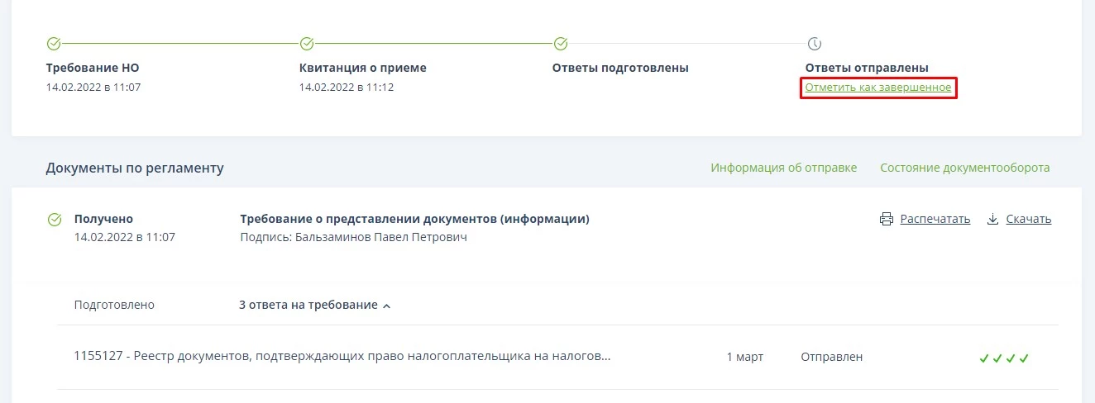The width and height of the screenshot is (1095, 403).
Task: Click the "Скачать" text link
Action: pyautogui.click(x=1028, y=220)
